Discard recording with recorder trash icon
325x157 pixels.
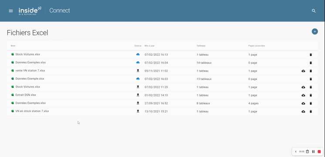point(308,152)
